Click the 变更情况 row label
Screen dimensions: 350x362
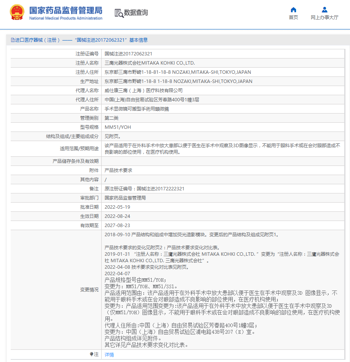[89, 290]
